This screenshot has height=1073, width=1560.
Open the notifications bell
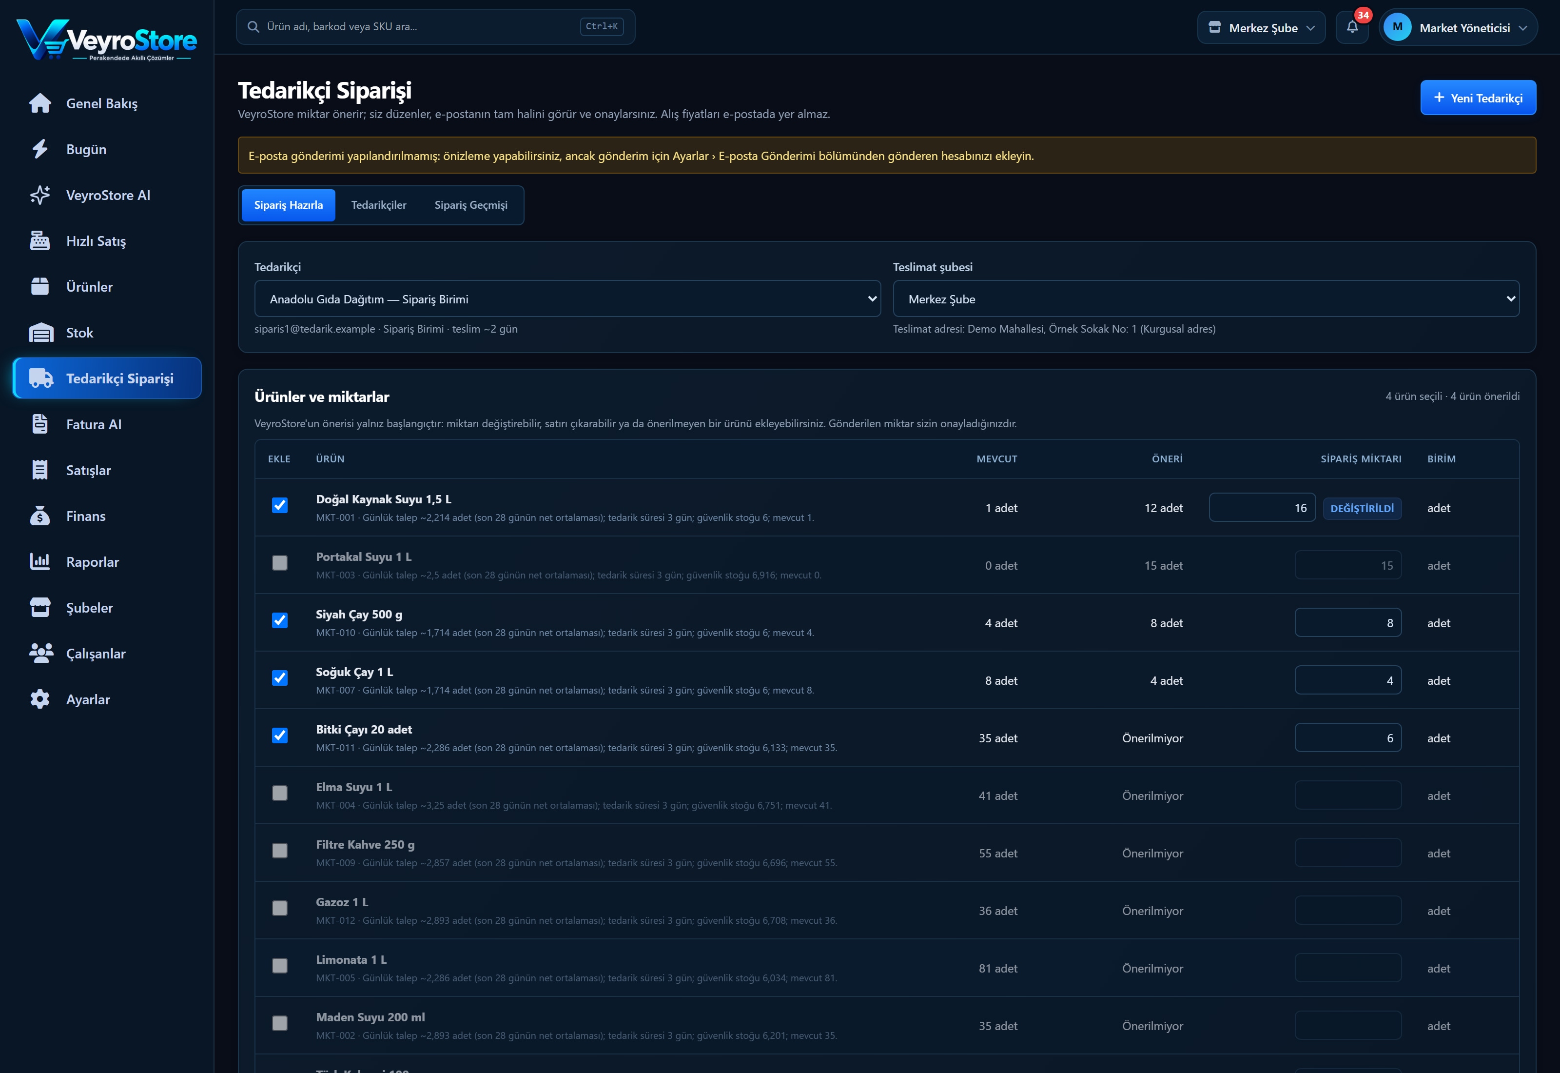(1352, 28)
